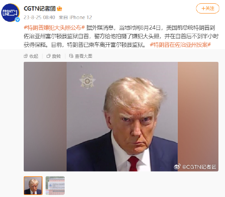The image size is (225, 197).
Task: Click the Weibo logo watermark on photo
Action: [x=177, y=167]
